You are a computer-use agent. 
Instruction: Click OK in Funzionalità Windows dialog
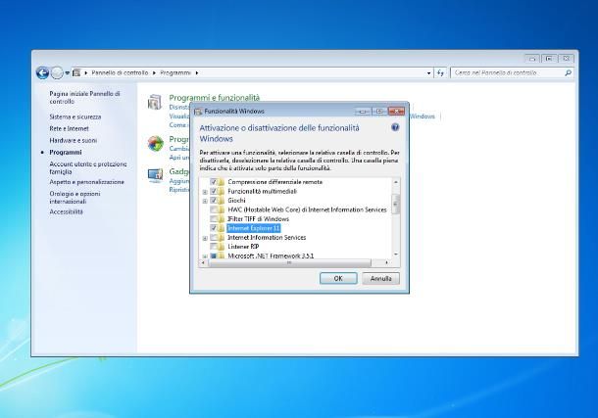[338, 278]
